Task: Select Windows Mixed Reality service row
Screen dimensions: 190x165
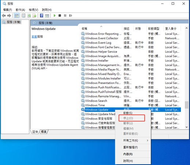Action: tap(131, 74)
